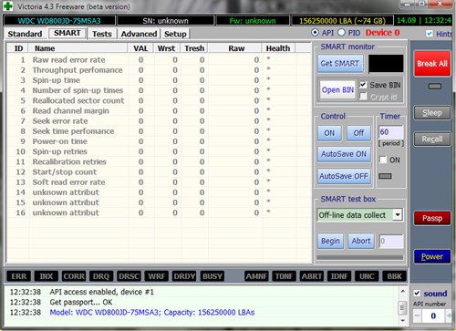Click the Timer period input field
456x331 pixels.
pyautogui.click(x=391, y=132)
